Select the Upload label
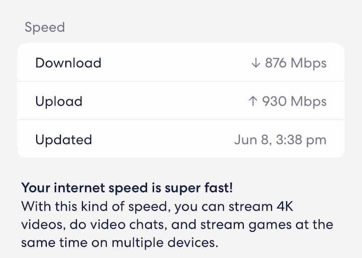This screenshot has width=362, height=258. click(59, 101)
